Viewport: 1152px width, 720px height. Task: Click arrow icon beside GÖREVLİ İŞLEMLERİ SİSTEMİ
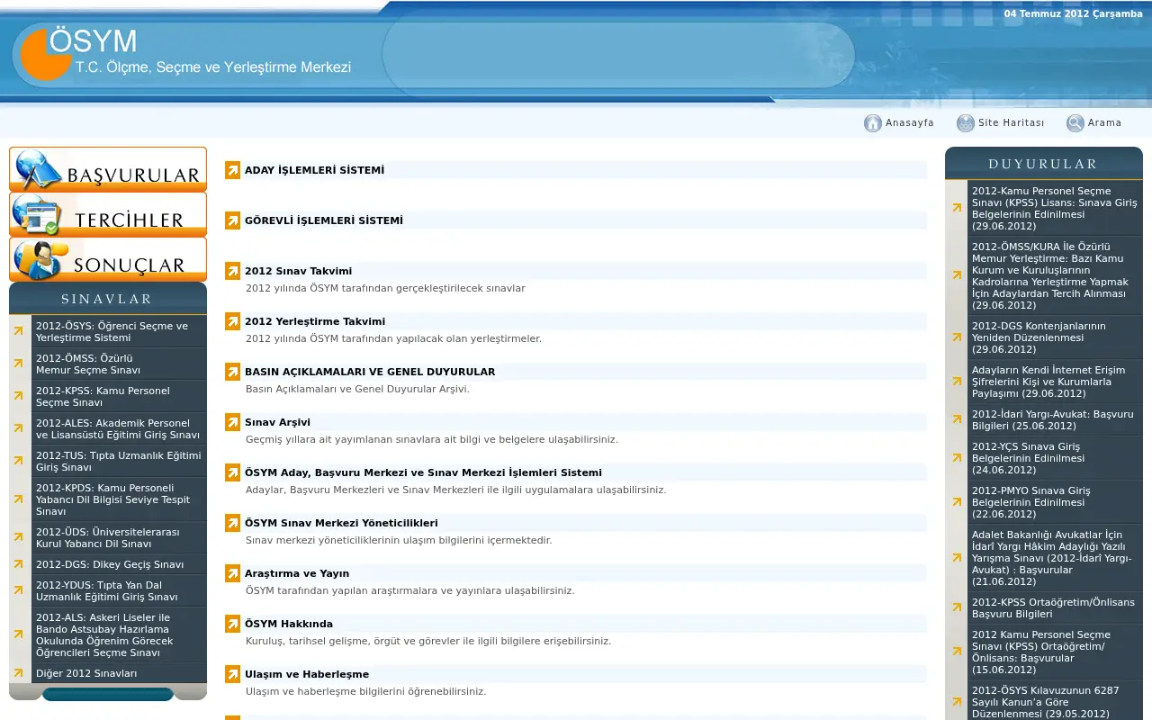pos(233,220)
